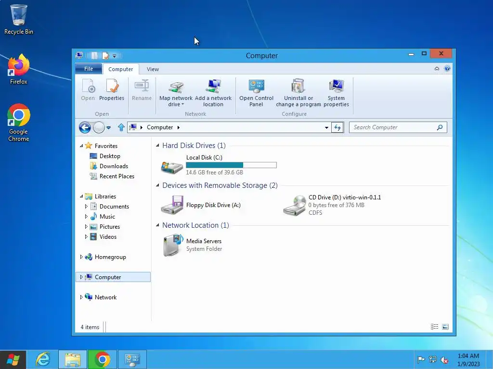493x369 pixels.
Task: Select Firefox desktop shortcut
Action: tap(19, 69)
